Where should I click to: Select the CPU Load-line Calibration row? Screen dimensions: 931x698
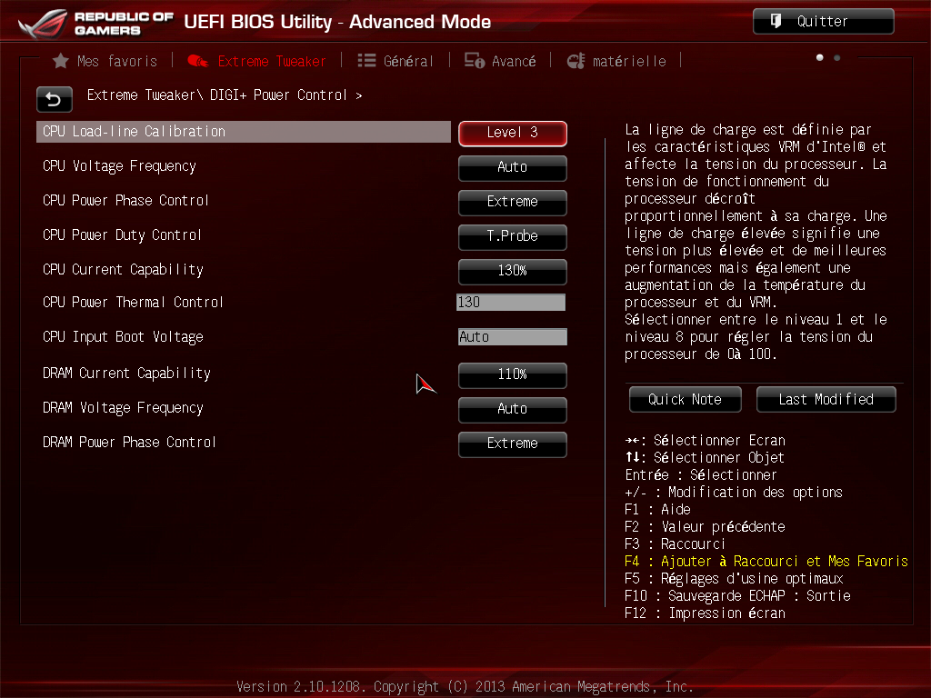pos(244,132)
